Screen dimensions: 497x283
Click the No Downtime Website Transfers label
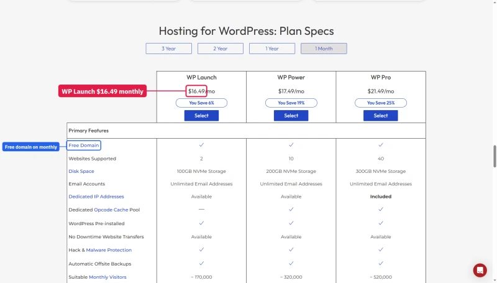coord(106,237)
